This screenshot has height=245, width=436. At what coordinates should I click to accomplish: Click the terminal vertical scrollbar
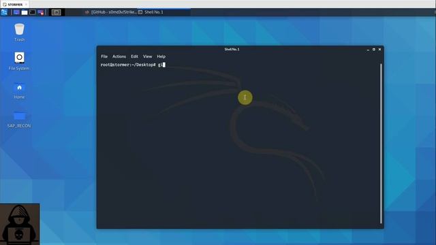[381, 144]
